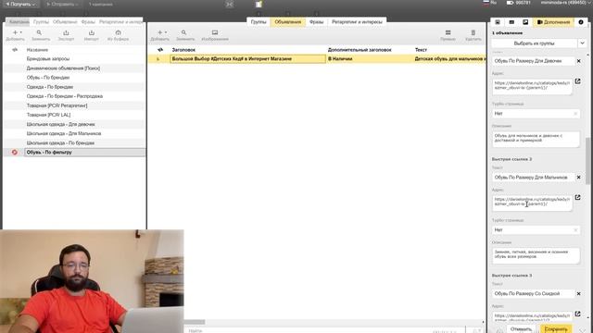593x333 pixels.
Task: Switch to Кампании tab in left panel
Action: (x=19, y=22)
